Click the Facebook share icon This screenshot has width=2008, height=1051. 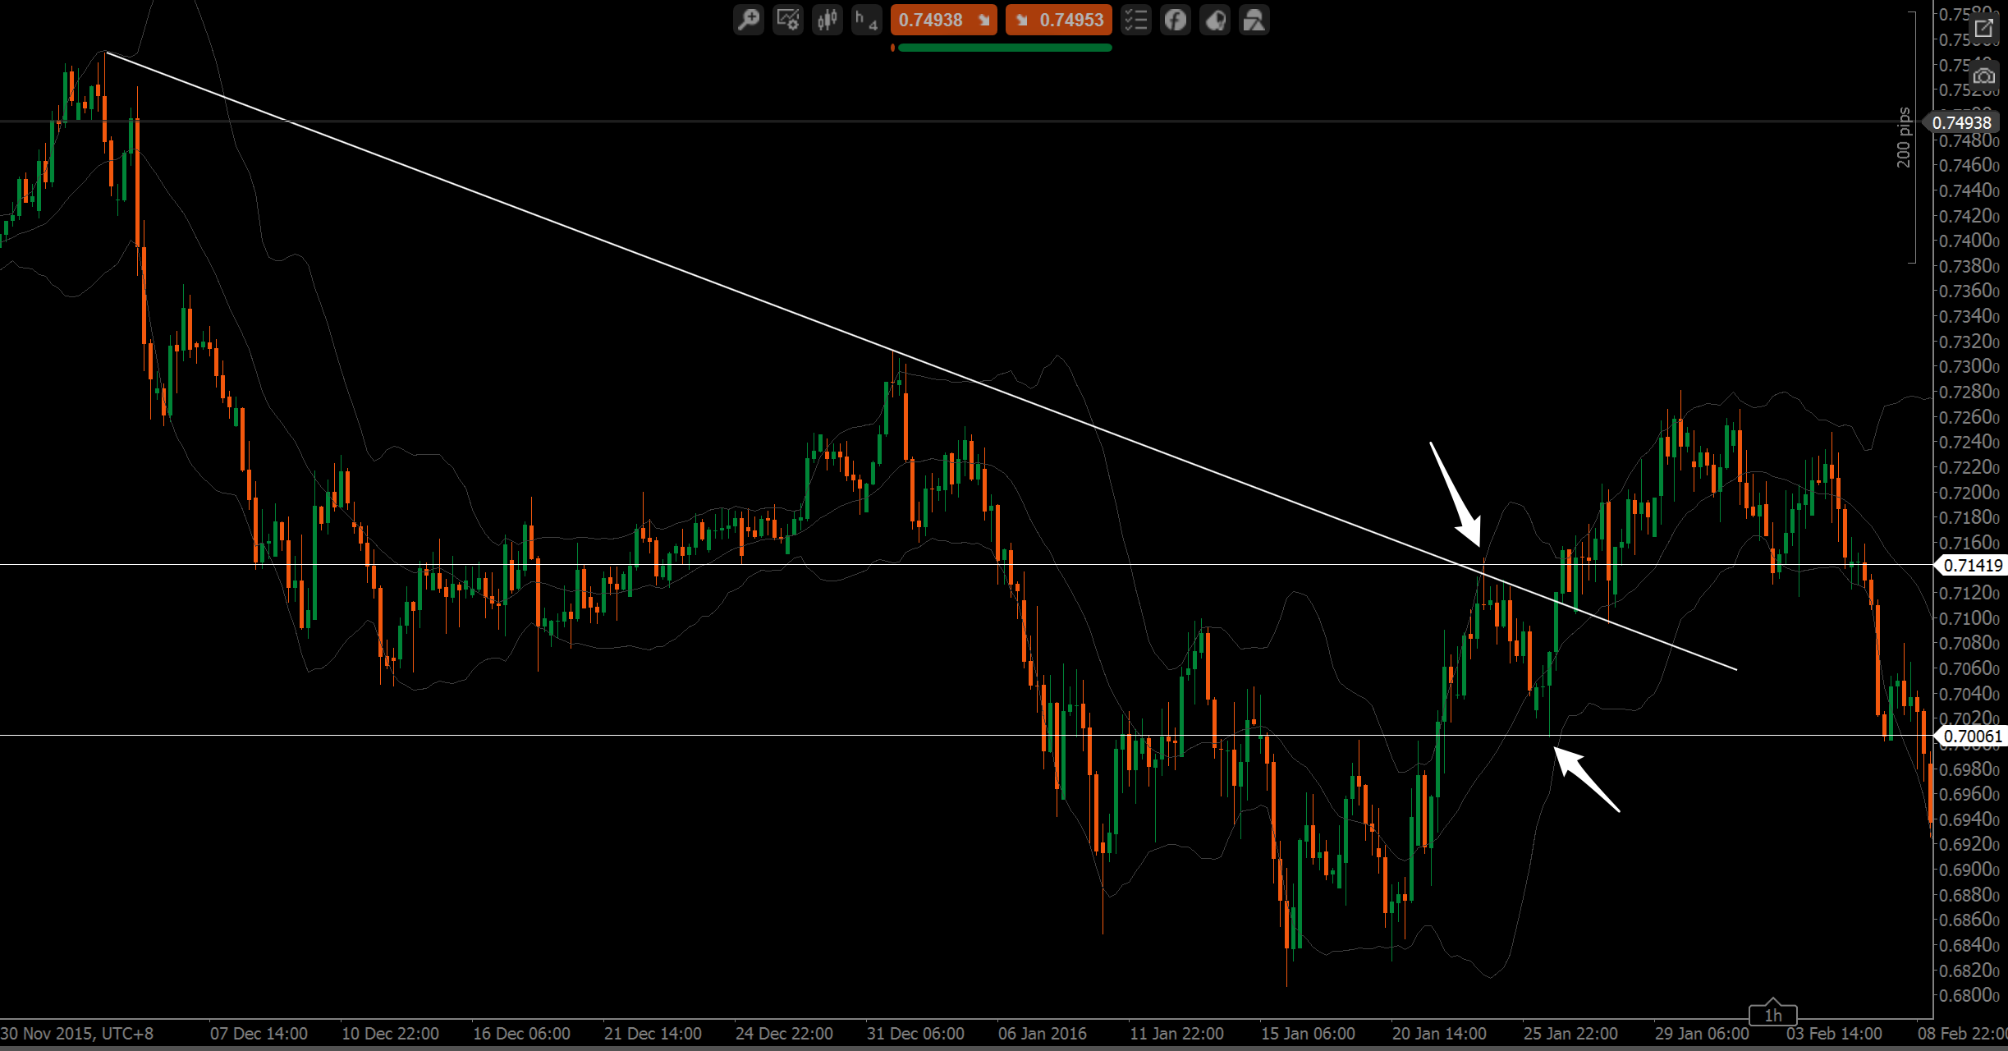[x=1175, y=20]
